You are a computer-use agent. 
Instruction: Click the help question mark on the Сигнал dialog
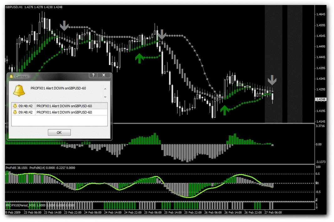tap(93, 75)
